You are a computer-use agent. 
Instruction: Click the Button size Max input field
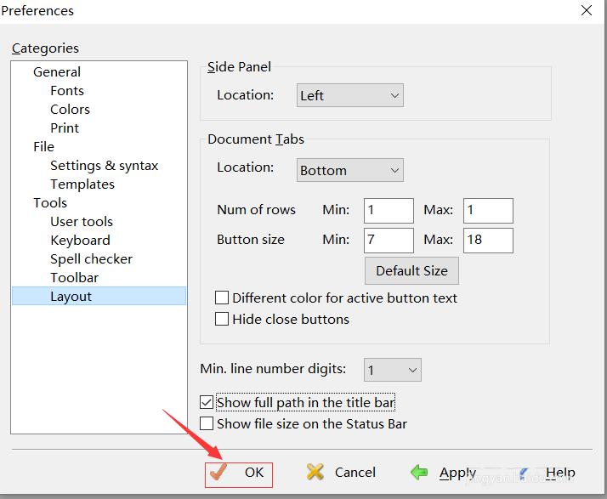(488, 240)
